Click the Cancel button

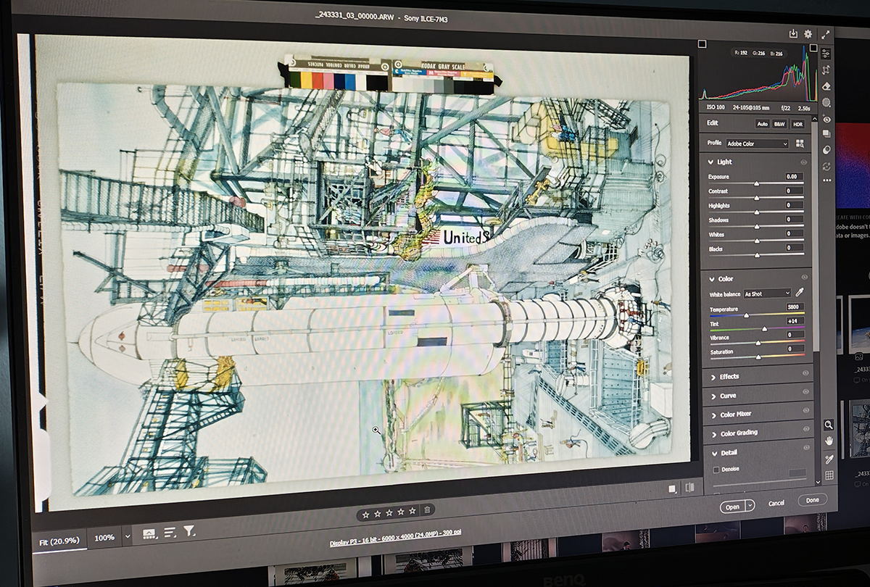pos(776,503)
